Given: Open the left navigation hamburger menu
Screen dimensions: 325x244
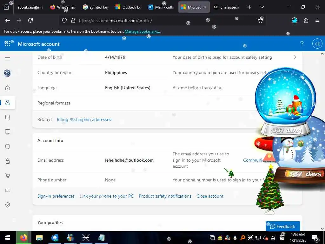Looking at the screenshot, I should pyautogui.click(x=8, y=59).
